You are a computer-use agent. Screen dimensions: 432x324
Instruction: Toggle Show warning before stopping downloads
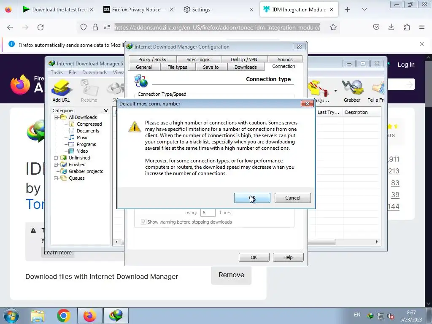click(143, 222)
